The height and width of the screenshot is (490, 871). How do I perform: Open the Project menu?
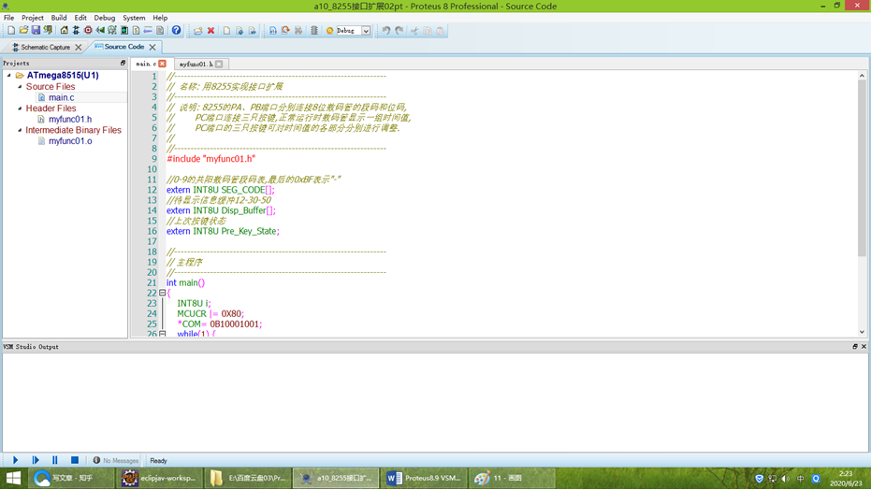pyautogui.click(x=32, y=18)
